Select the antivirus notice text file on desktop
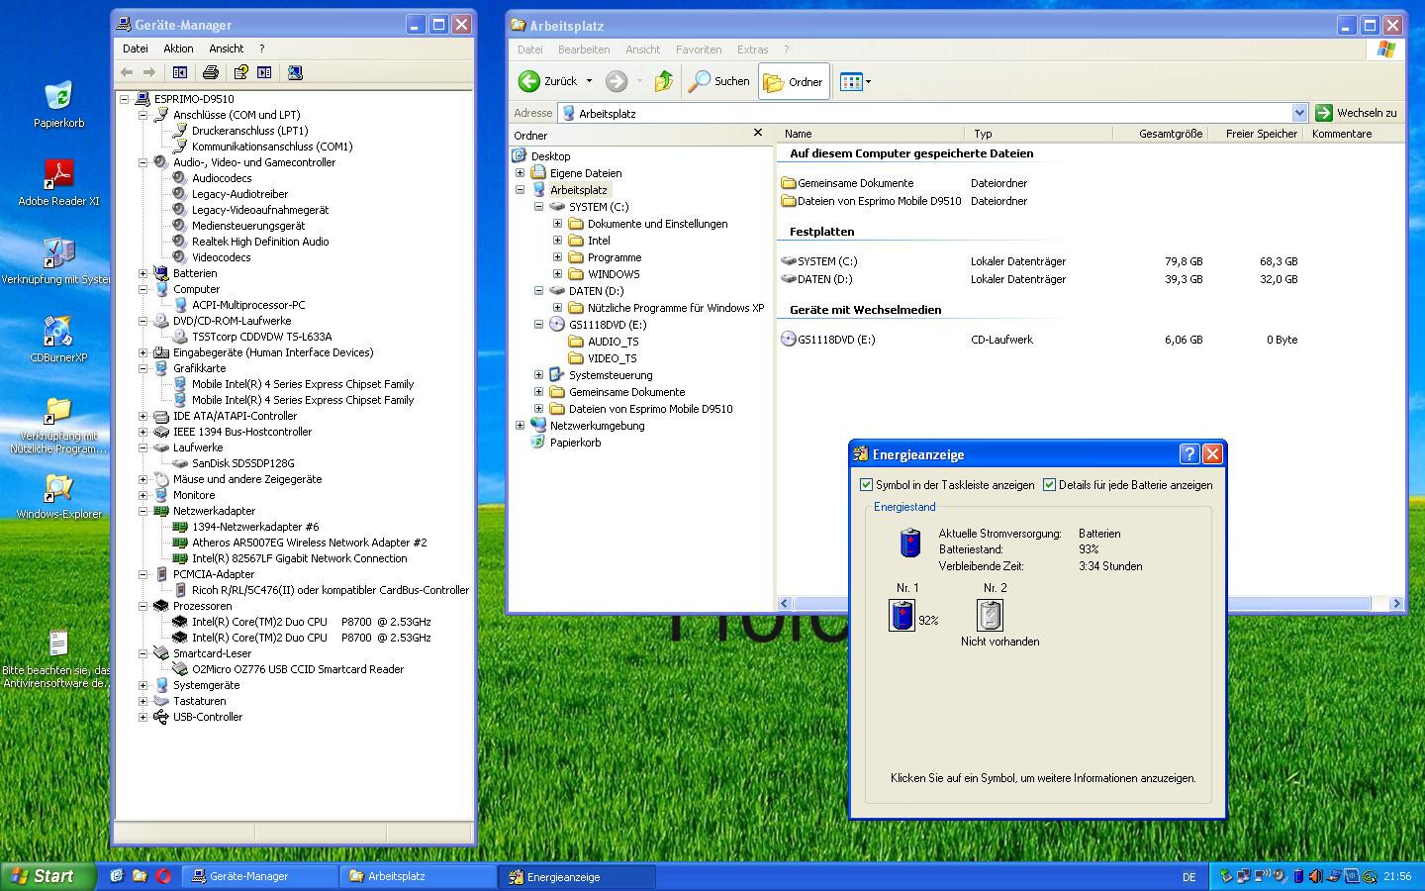Screen dimensions: 1425x891 [58, 658]
